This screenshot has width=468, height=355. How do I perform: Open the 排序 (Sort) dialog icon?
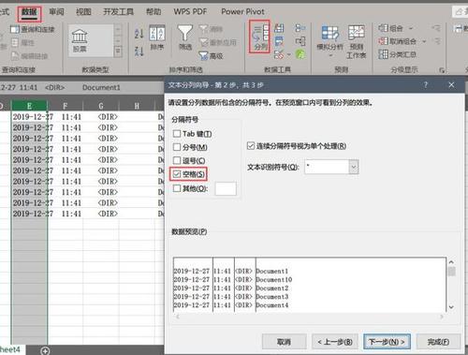tap(157, 33)
